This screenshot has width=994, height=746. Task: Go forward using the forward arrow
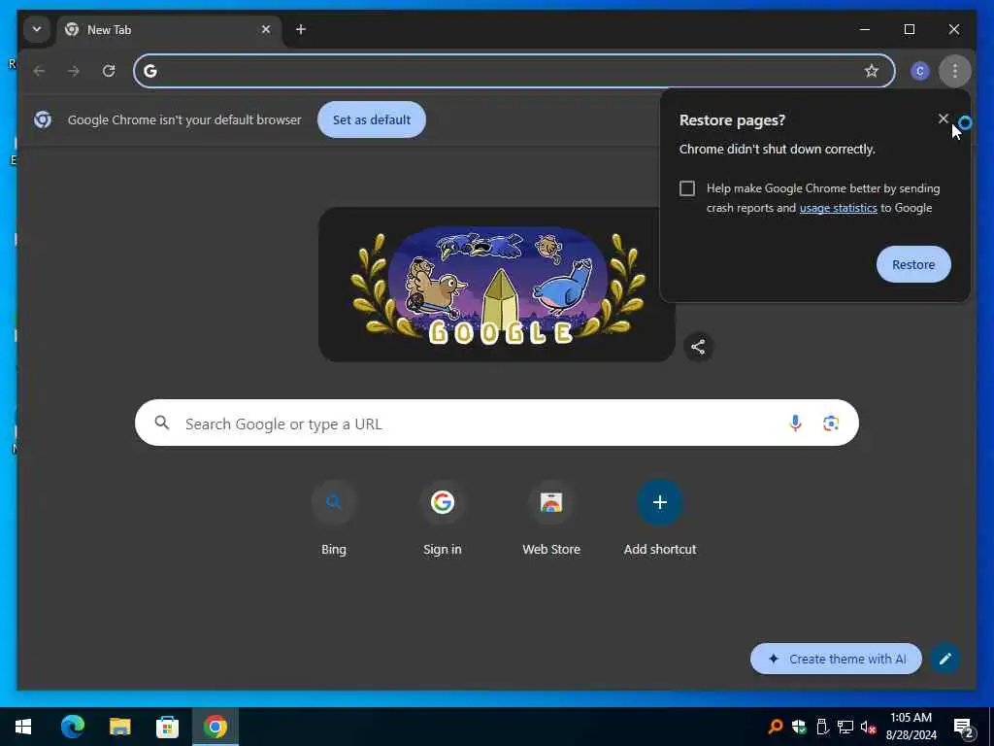tap(74, 71)
